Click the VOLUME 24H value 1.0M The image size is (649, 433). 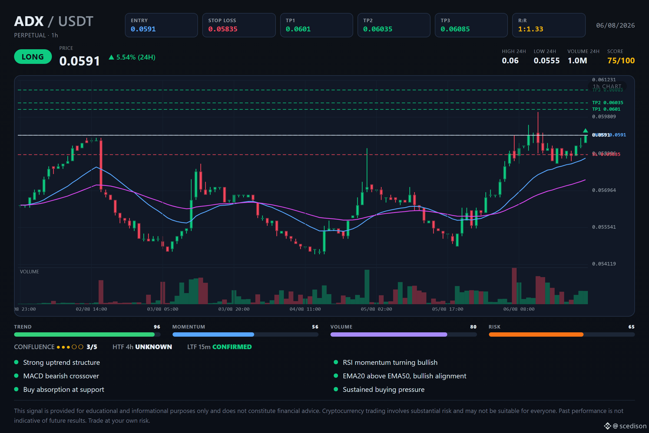point(577,60)
